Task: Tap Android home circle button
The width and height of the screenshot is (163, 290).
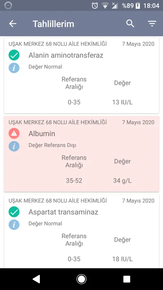Action: pyautogui.click(x=81, y=279)
